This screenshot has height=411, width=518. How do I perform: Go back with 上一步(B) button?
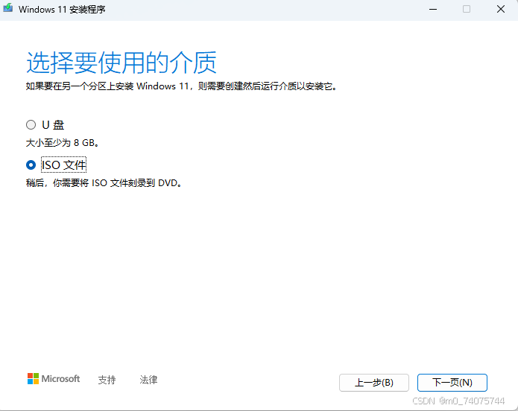(374, 383)
